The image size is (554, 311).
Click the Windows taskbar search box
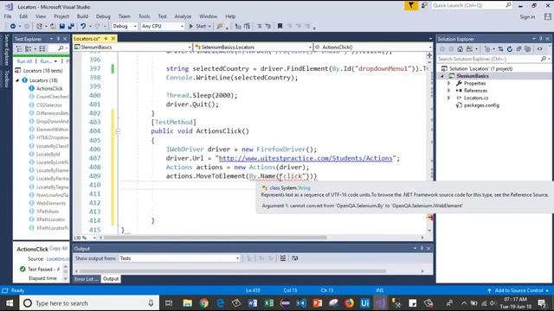pyautogui.click(x=88, y=303)
